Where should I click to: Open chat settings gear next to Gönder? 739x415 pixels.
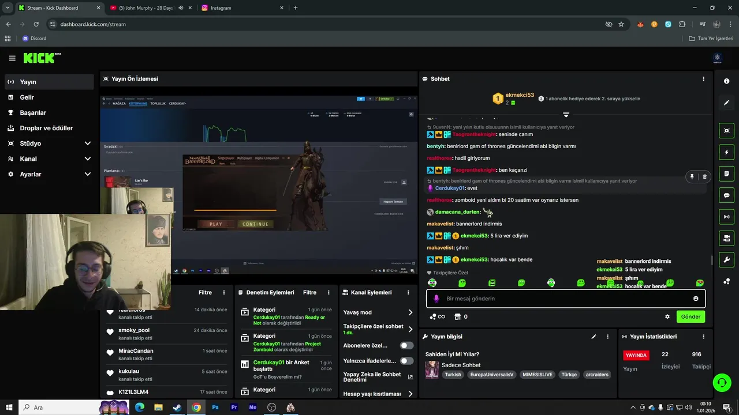click(667, 316)
